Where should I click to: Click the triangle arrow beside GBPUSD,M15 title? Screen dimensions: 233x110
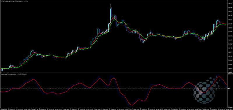[1, 1]
